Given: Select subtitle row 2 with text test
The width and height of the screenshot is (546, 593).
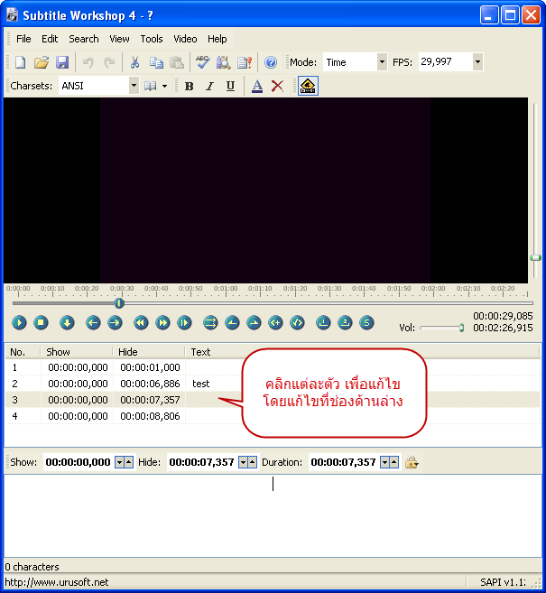Looking at the screenshot, I should [273, 384].
